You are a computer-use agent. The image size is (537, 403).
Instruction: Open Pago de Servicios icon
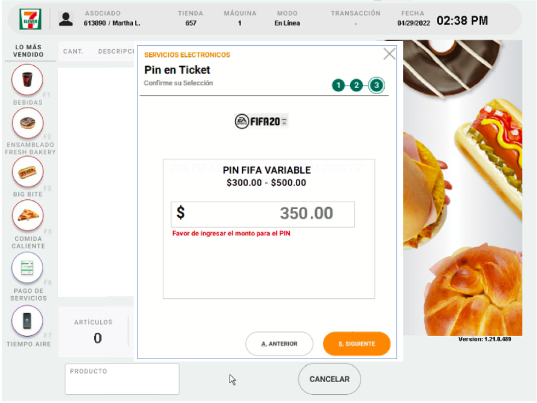27,268
